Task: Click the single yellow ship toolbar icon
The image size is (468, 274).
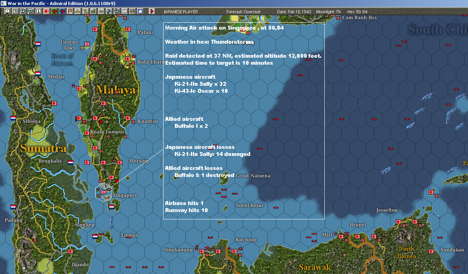Action: tap(78, 11)
